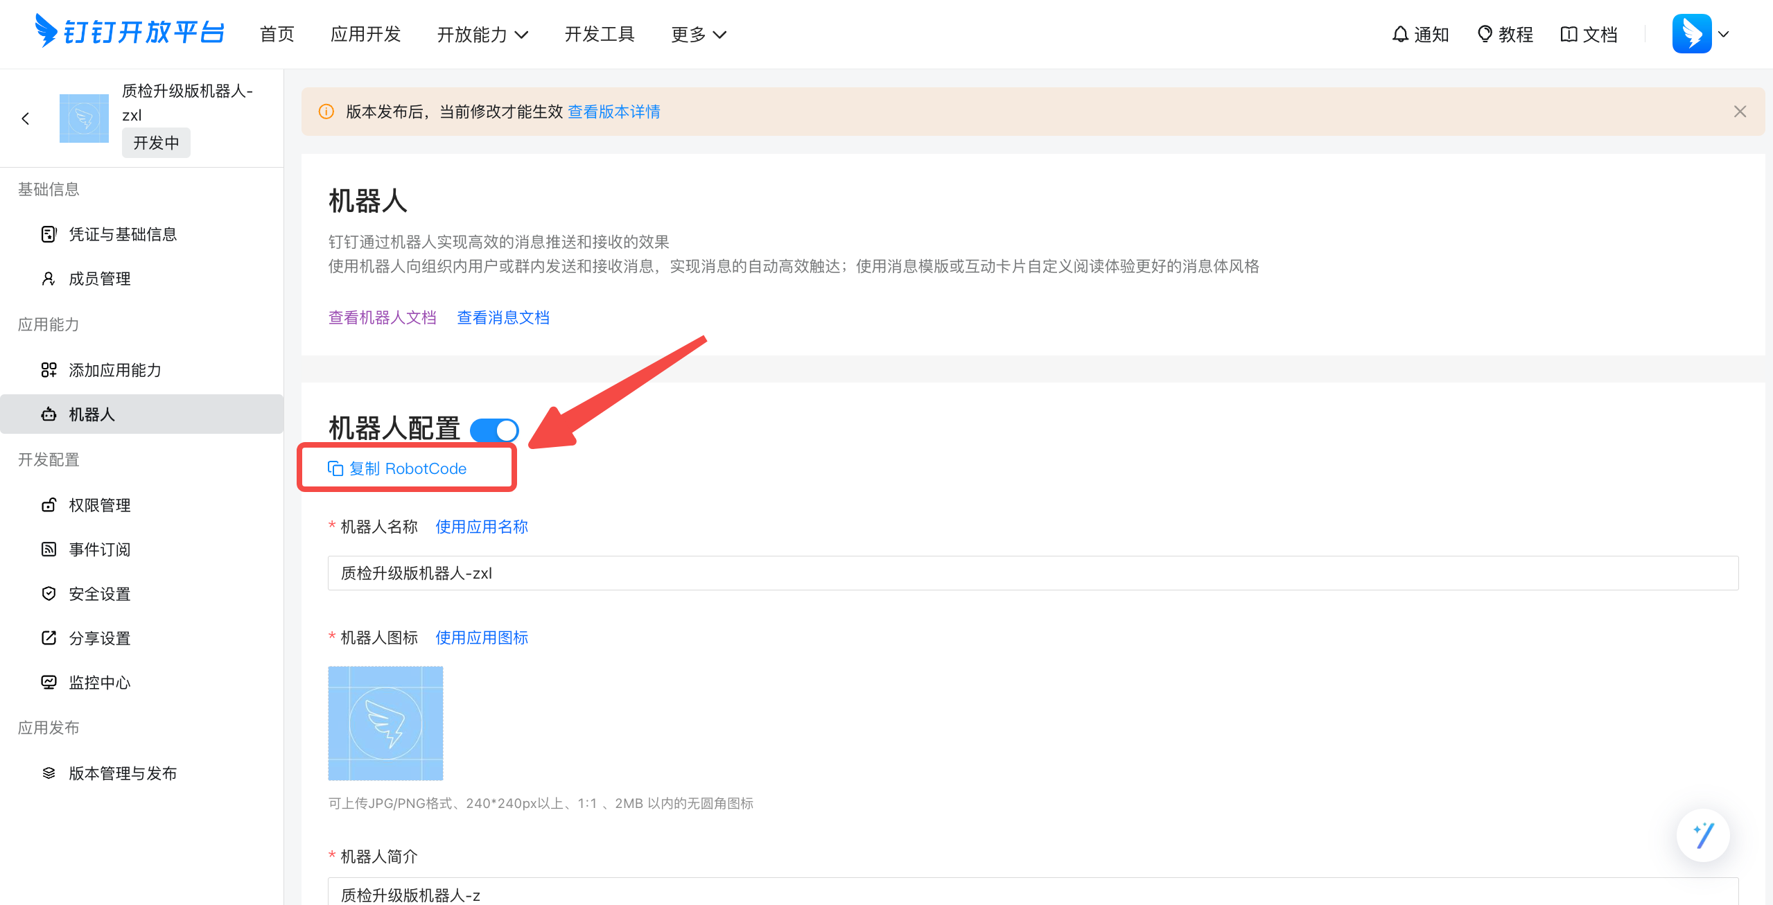Click the DingTalk Open Platform logo
Image resolution: width=1773 pixels, height=905 pixels.
[x=130, y=33]
